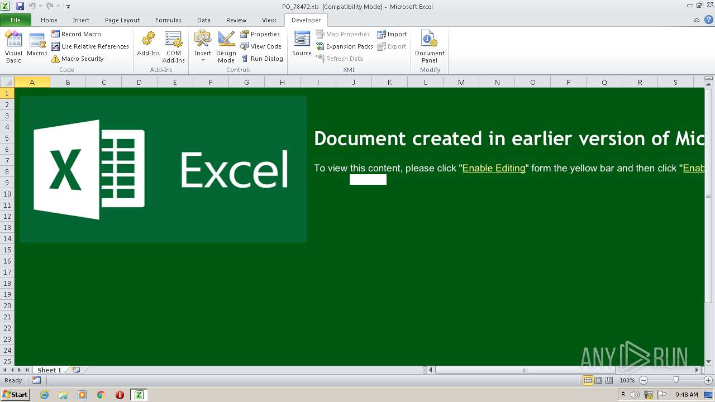Click Run Dialog
This screenshot has height=402, width=715.
[262, 59]
